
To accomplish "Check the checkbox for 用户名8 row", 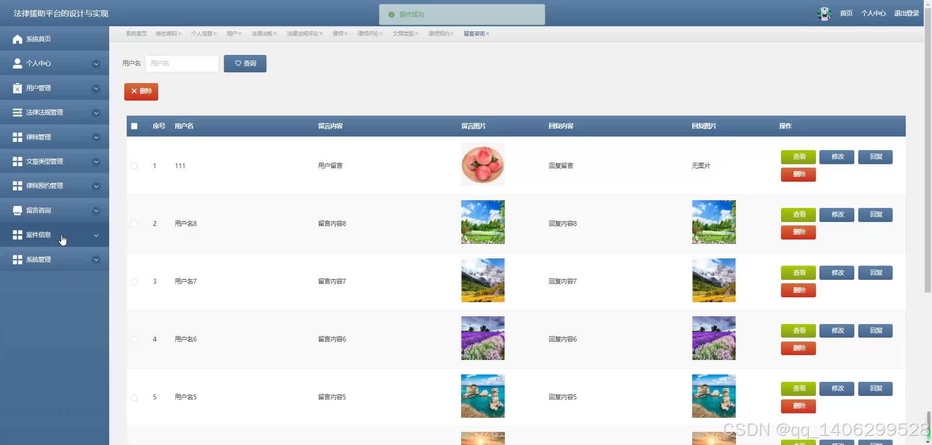I will pyautogui.click(x=134, y=223).
